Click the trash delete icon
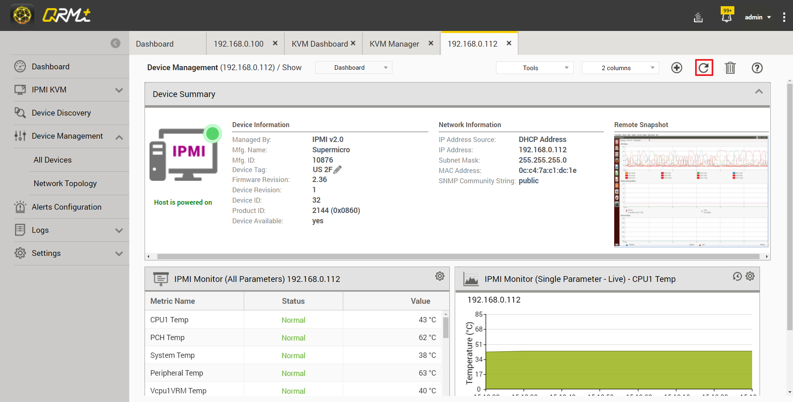This screenshot has height=402, width=793. click(730, 68)
